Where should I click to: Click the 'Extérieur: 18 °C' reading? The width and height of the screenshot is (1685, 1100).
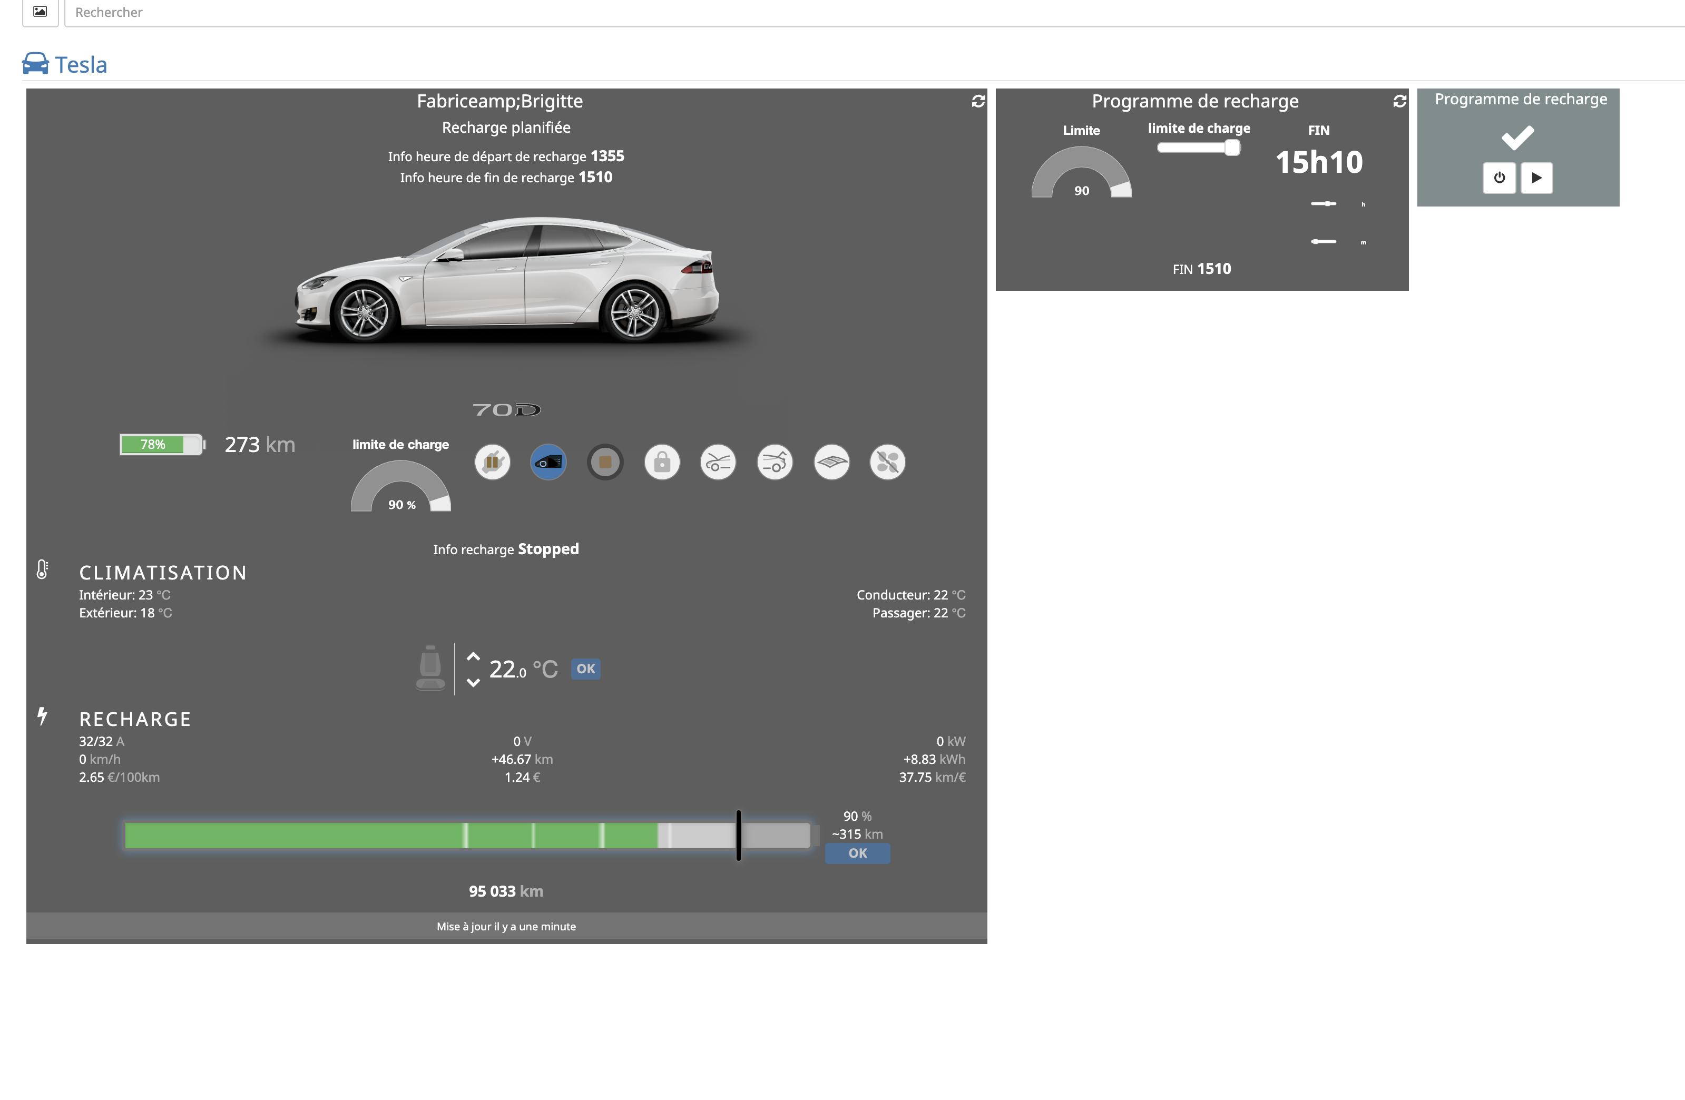[125, 613]
